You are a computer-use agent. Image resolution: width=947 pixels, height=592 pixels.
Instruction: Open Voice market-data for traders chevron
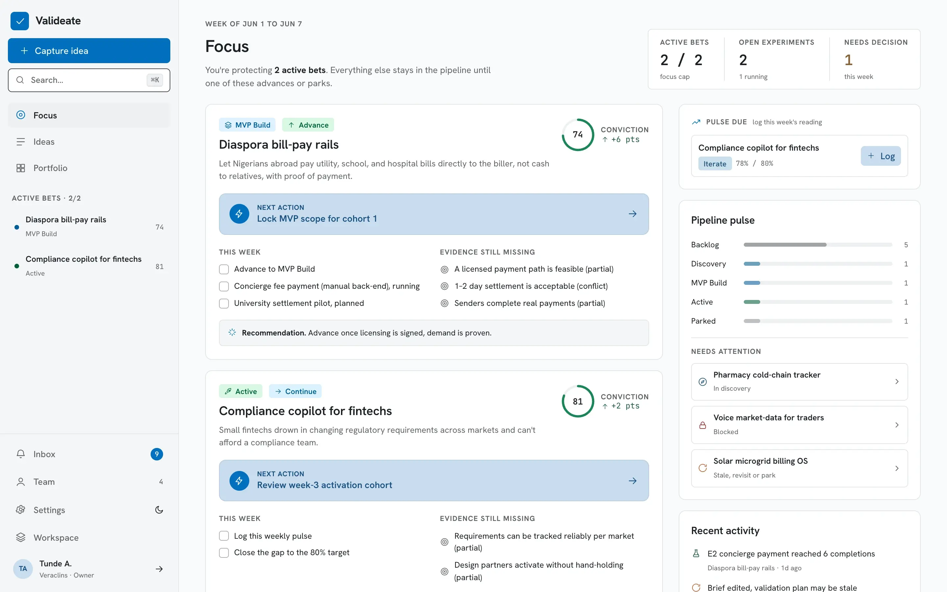897,425
